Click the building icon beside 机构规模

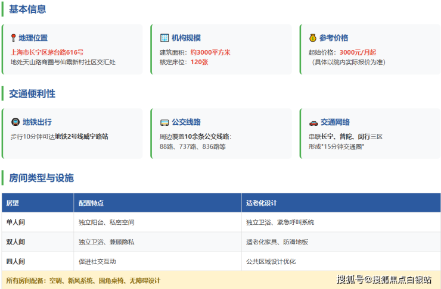pyautogui.click(x=165, y=38)
